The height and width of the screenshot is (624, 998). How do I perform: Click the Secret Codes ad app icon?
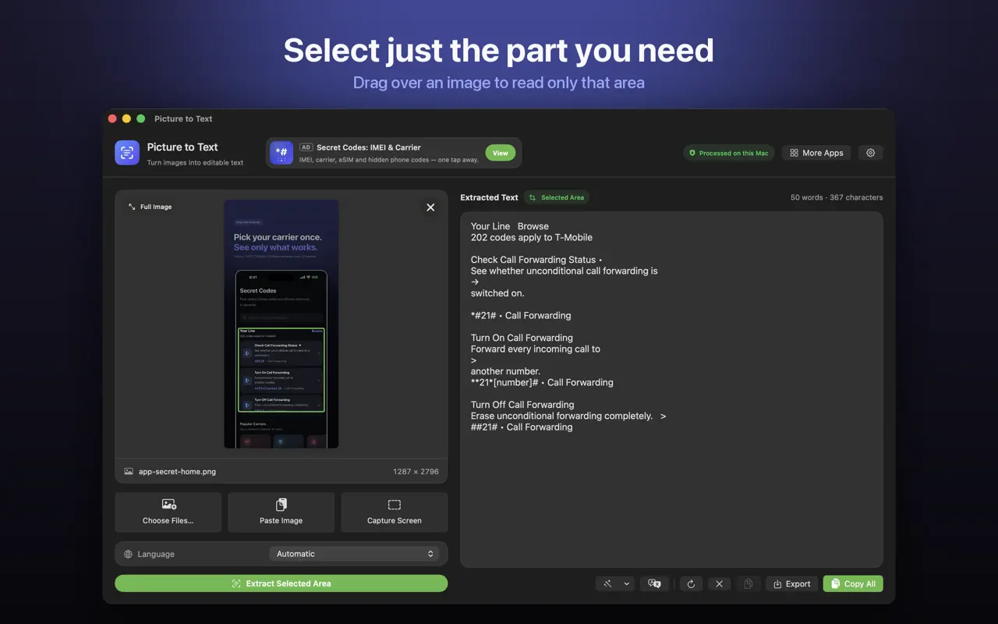281,153
